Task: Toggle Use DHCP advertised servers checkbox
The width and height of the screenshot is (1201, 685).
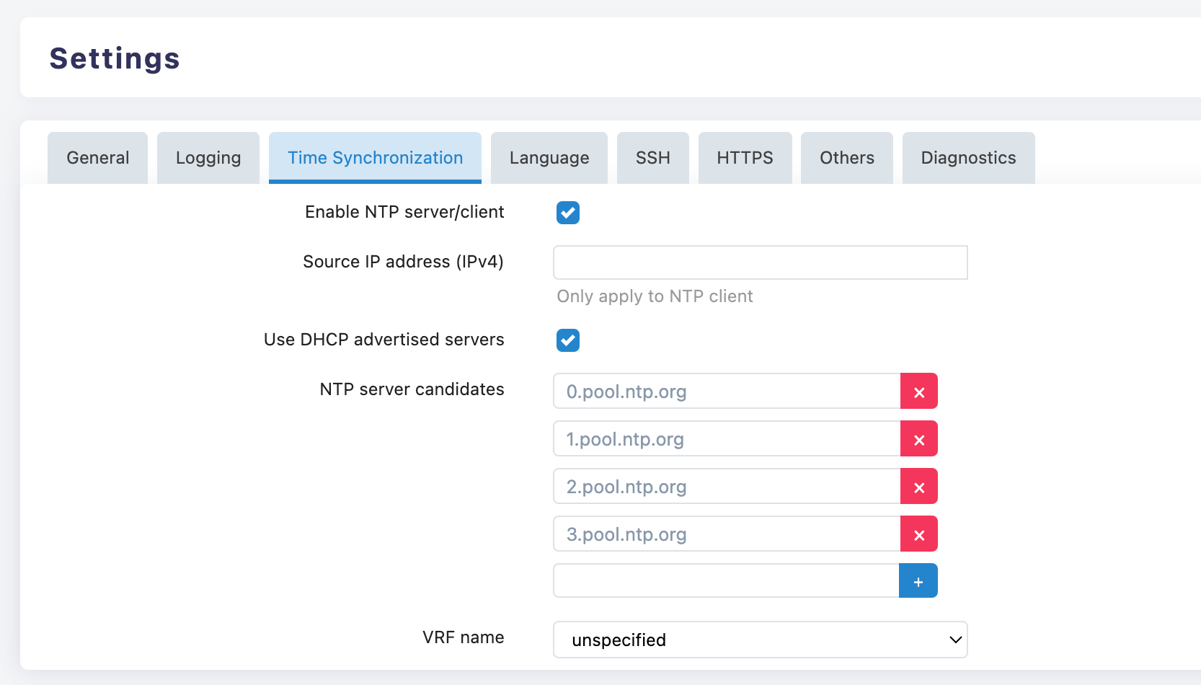Action: coord(568,340)
